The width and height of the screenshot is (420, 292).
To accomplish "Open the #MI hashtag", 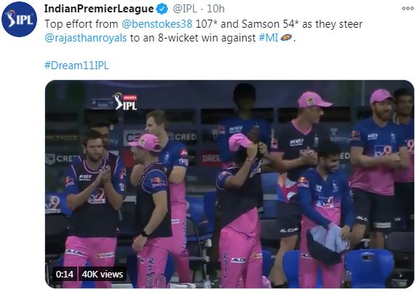I will [269, 38].
